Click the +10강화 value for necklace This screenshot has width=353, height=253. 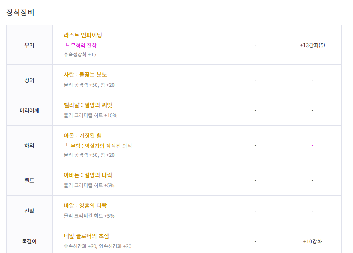coord(312,241)
